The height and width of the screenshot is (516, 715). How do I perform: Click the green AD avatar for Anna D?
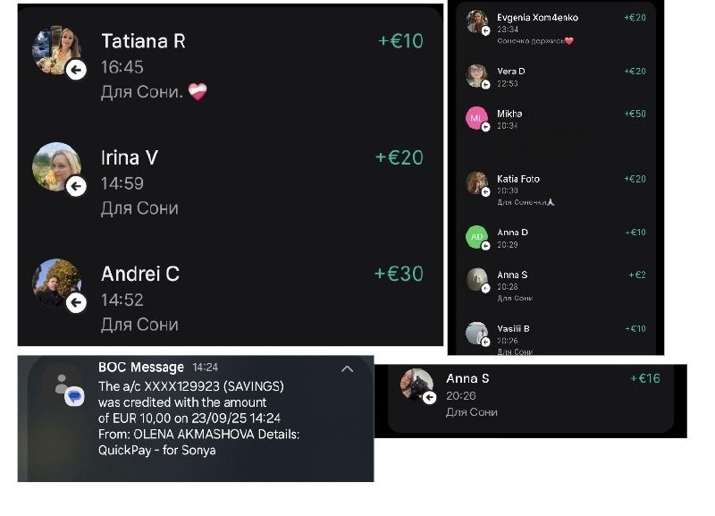[x=476, y=236]
